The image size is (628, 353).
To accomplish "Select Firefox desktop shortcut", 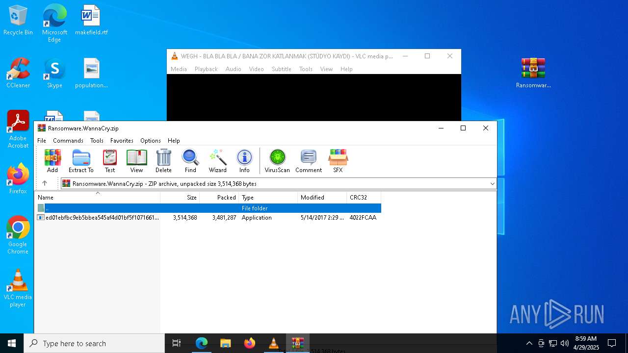I will pos(18,178).
